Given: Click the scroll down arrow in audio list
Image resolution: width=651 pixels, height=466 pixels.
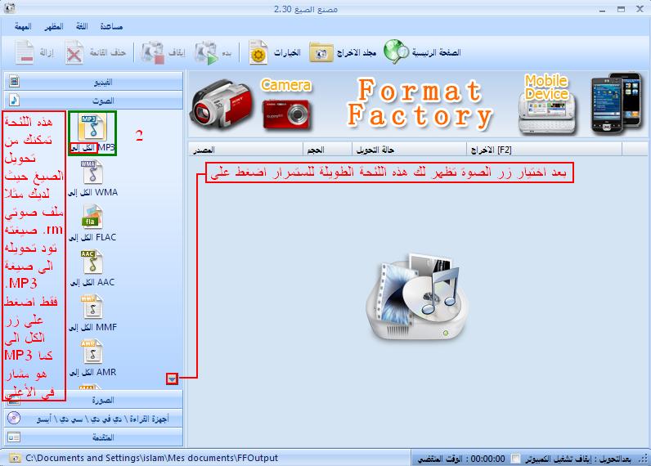Looking at the screenshot, I should 171,379.
